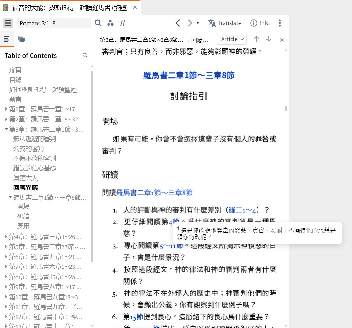Search within the Table of Contents

tap(85, 55)
